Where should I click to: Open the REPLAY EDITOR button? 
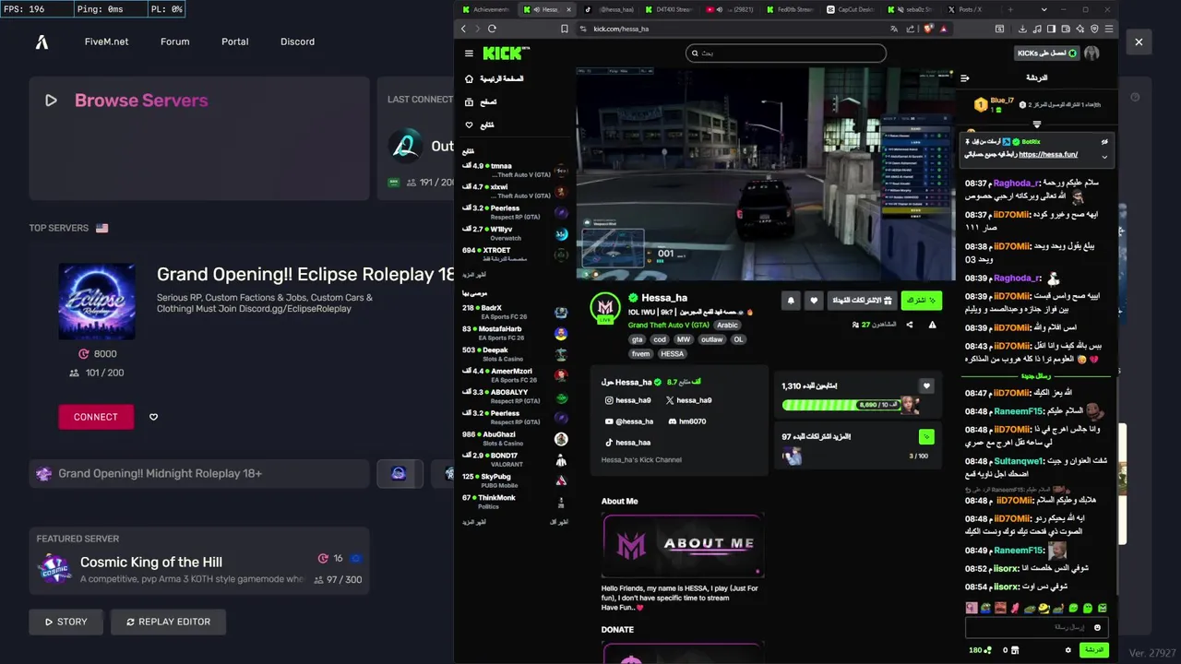pyautogui.click(x=168, y=622)
